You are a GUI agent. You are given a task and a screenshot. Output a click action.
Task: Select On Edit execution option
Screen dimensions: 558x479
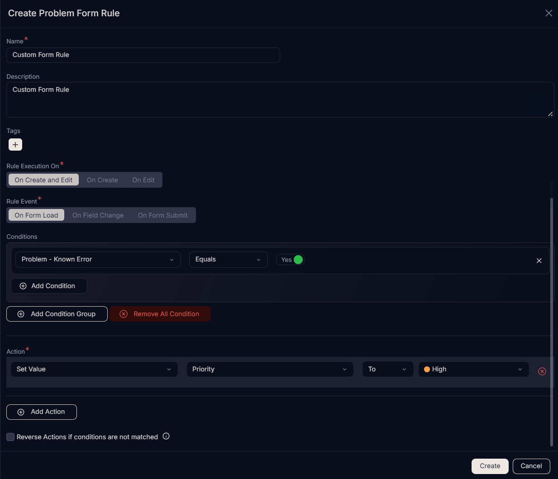coord(143,180)
